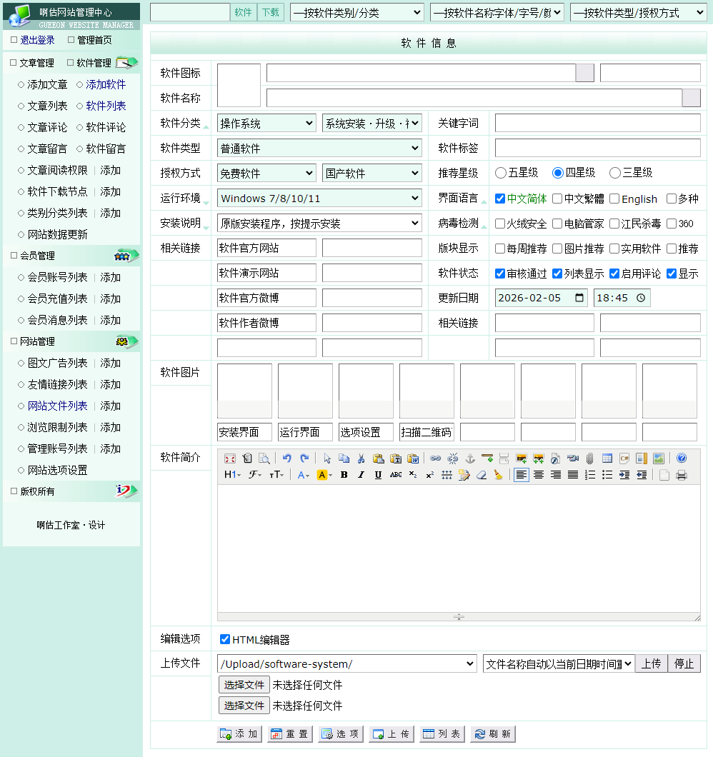Viewport: 713px width, 757px height.
Task: Click the insert table icon in the editor
Action: (x=607, y=458)
